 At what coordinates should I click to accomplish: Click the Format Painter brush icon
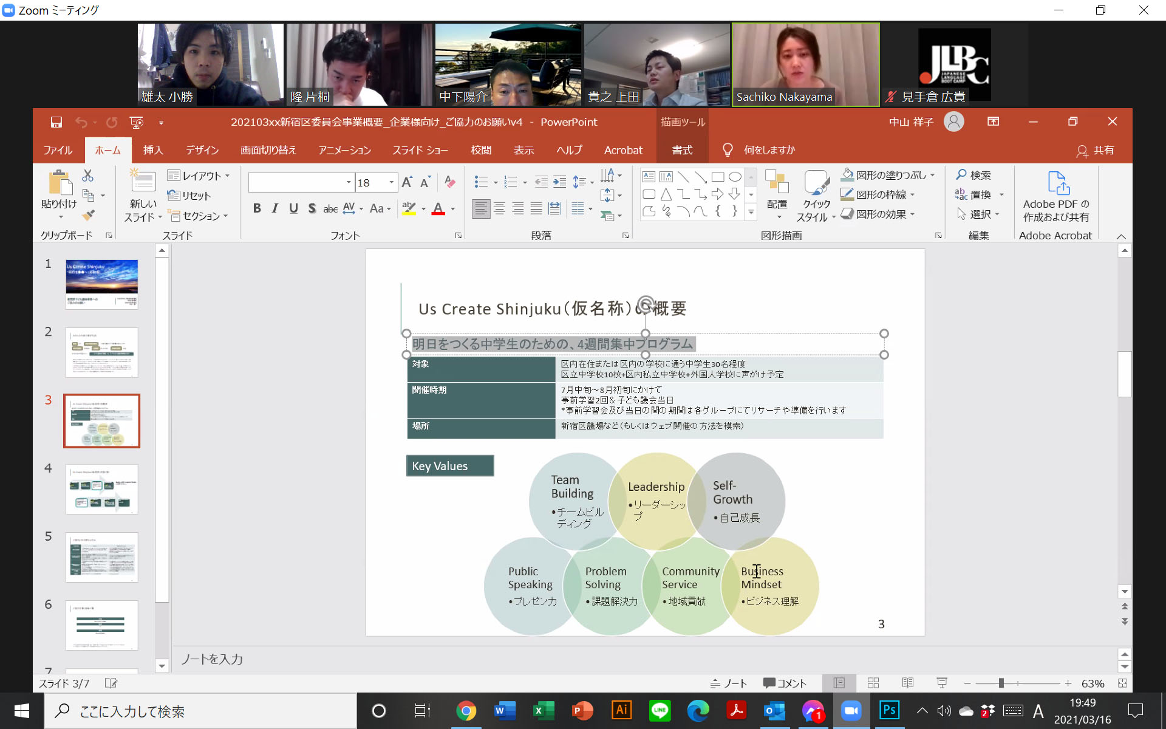tap(89, 215)
